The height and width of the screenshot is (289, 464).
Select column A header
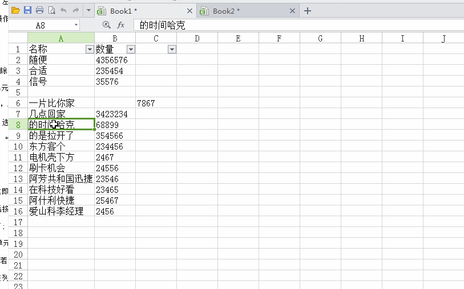[61, 38]
